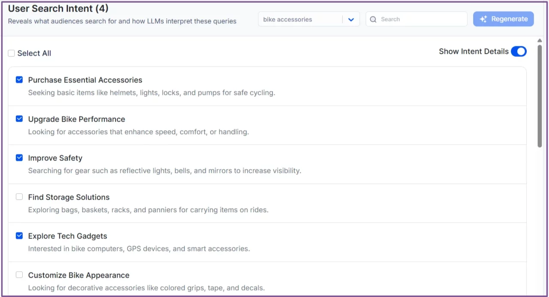Uncheck the Improve Safety checkbox

(x=19, y=157)
